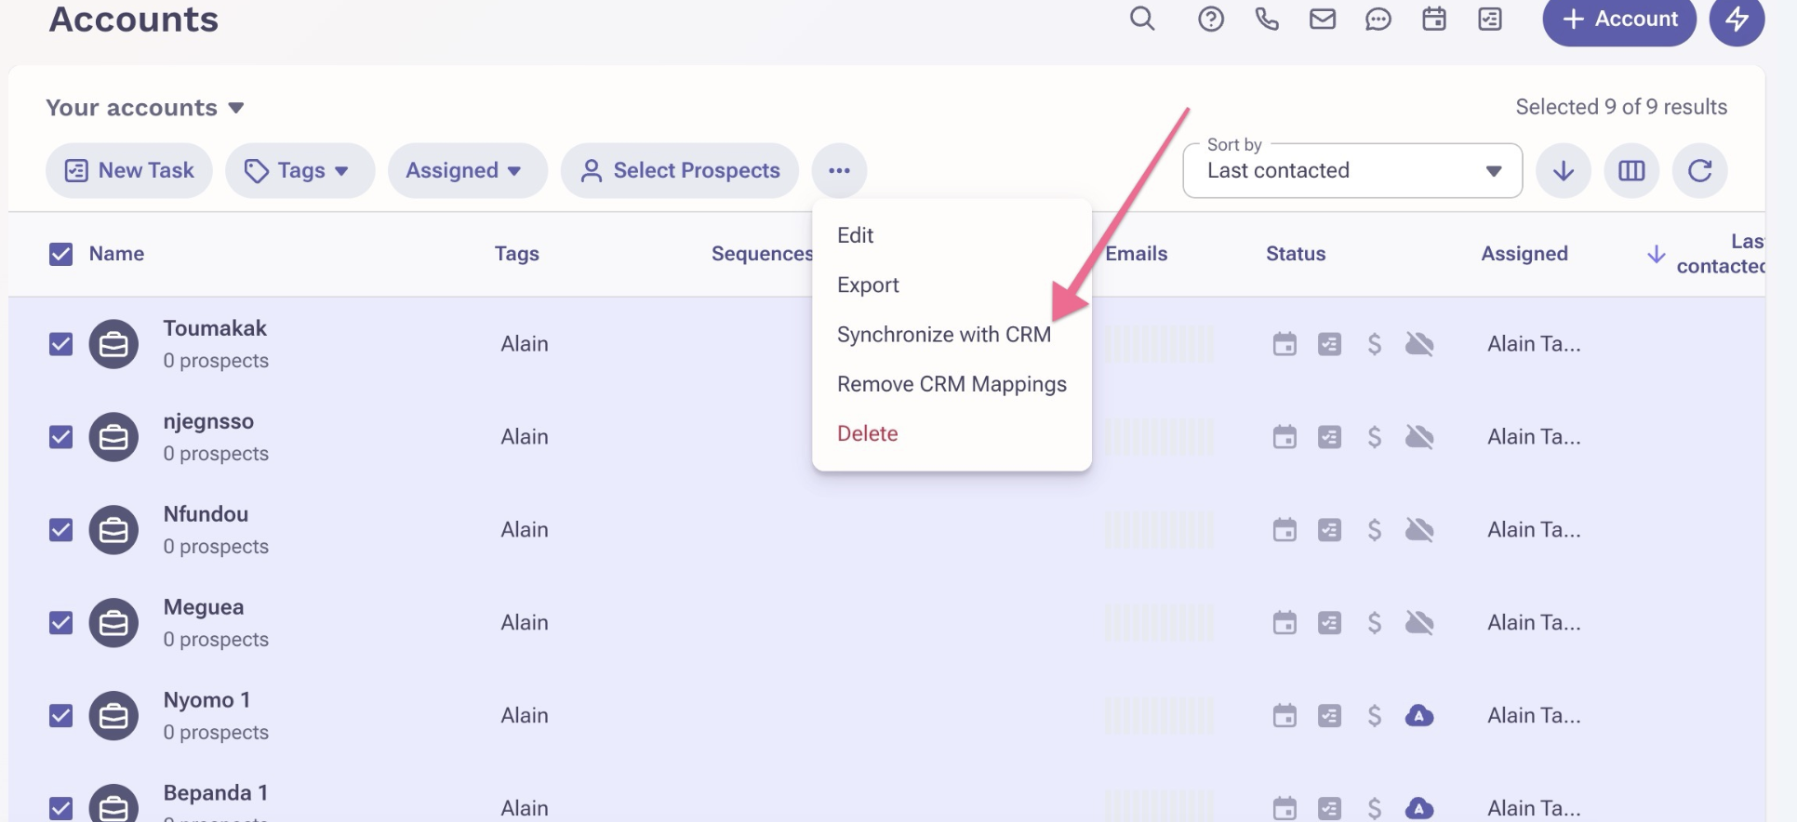The width and height of the screenshot is (1797, 822).
Task: Uncheck the njegnsso account checkbox
Action: click(x=60, y=437)
